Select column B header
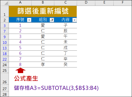The width and height of the screenshot is (132, 97). tap(43, 3)
